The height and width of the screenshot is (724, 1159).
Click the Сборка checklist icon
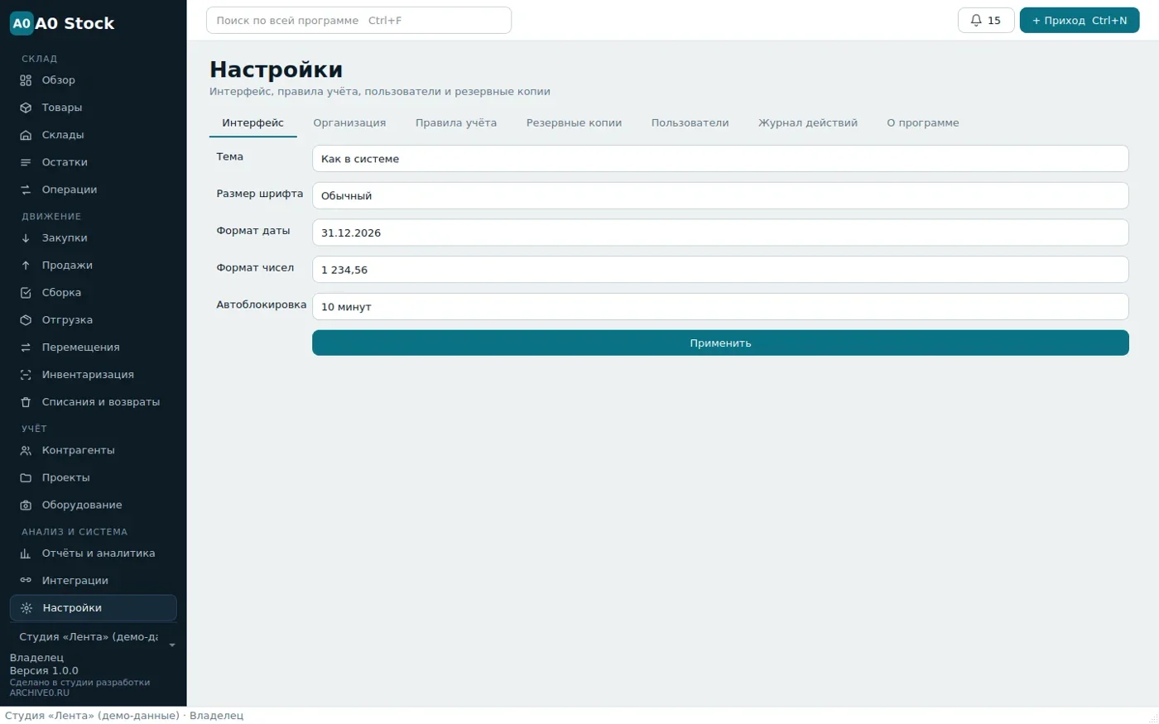(26, 292)
